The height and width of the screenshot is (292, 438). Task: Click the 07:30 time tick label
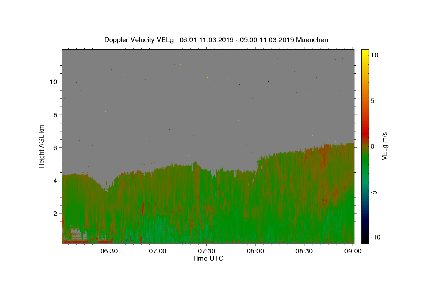(x=207, y=251)
